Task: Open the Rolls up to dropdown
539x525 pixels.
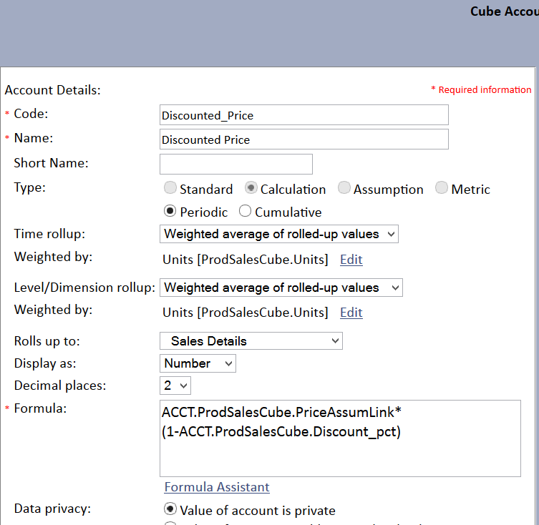Action: [x=251, y=341]
